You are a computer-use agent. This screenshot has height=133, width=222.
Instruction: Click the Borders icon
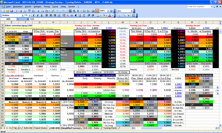point(98,15)
